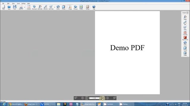Image resolution: width=190 pixels, height=106 pixels.
Task: Switch to the Camstudio taskbar window
Action: (111, 104)
